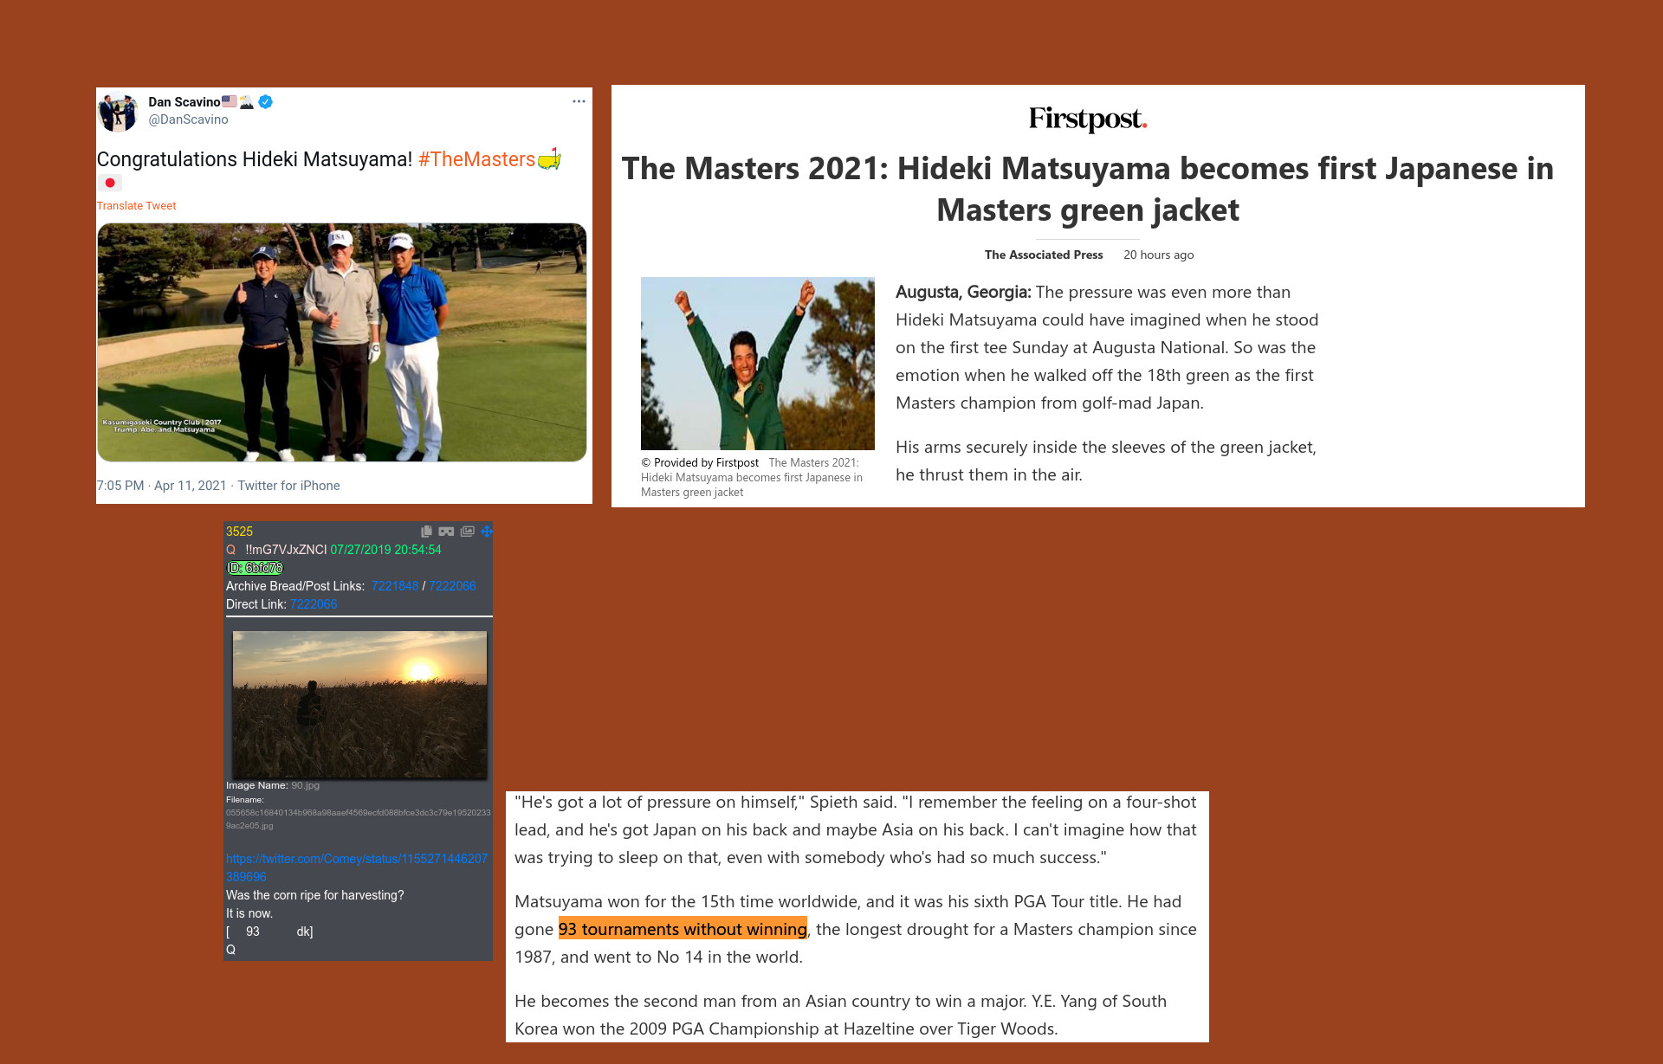Click the '[ 93 dk]' line
The width and height of the screenshot is (1663, 1064).
(x=269, y=932)
